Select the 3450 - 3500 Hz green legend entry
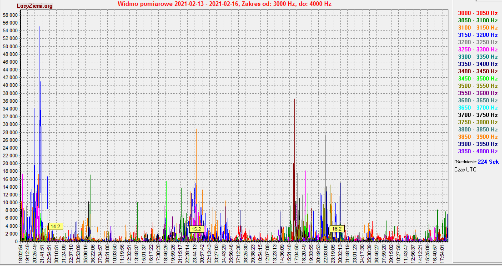The image size is (502, 266). click(477, 79)
